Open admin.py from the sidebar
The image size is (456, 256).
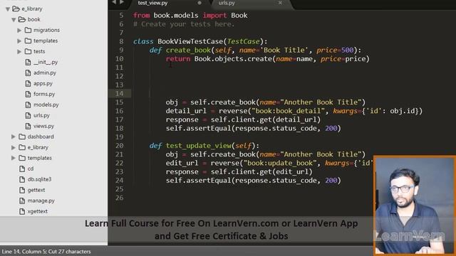(45, 73)
